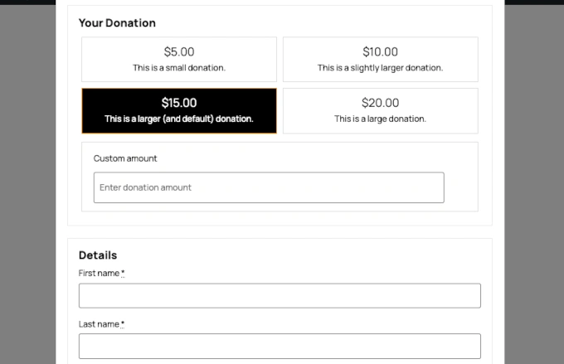Click the 'Enter donation amount' field
The height and width of the screenshot is (364, 564).
coord(269,187)
